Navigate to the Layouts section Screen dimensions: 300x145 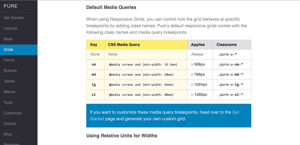coord(10,28)
